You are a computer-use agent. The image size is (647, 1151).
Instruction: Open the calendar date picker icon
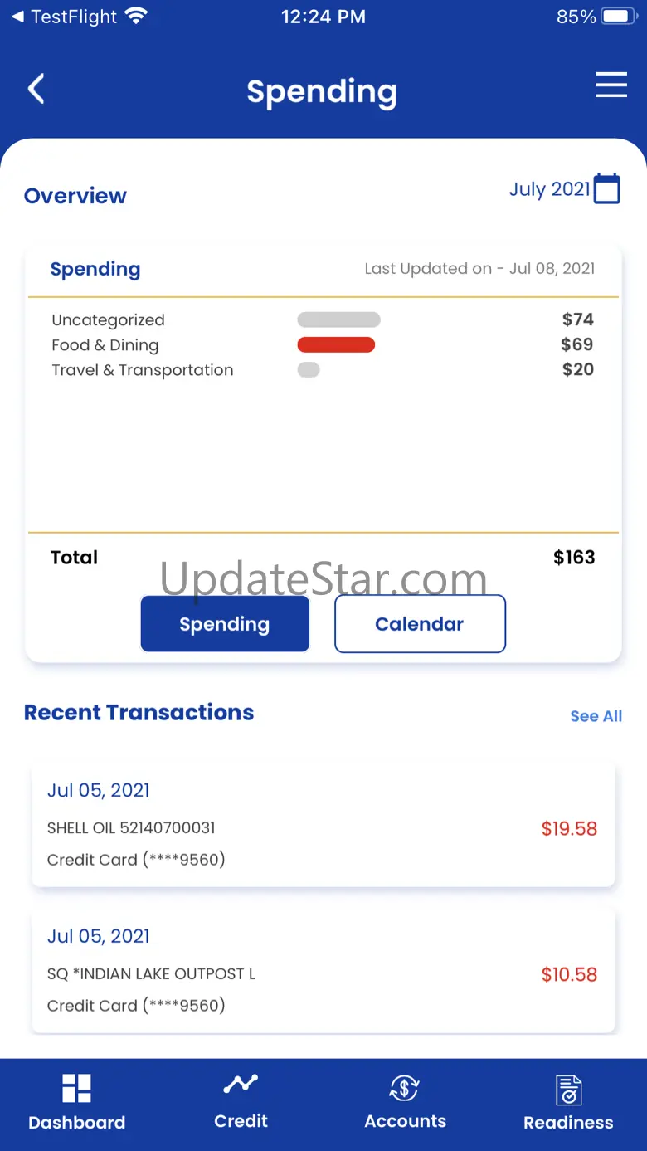pos(607,188)
